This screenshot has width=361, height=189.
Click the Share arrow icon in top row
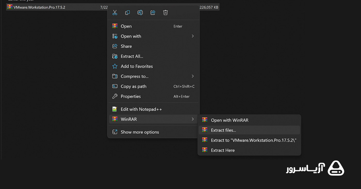tap(153, 13)
